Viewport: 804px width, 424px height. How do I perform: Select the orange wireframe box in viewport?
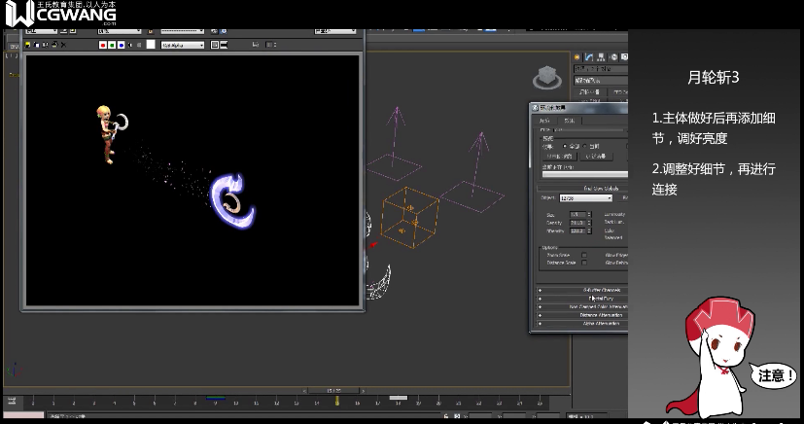[x=410, y=218]
